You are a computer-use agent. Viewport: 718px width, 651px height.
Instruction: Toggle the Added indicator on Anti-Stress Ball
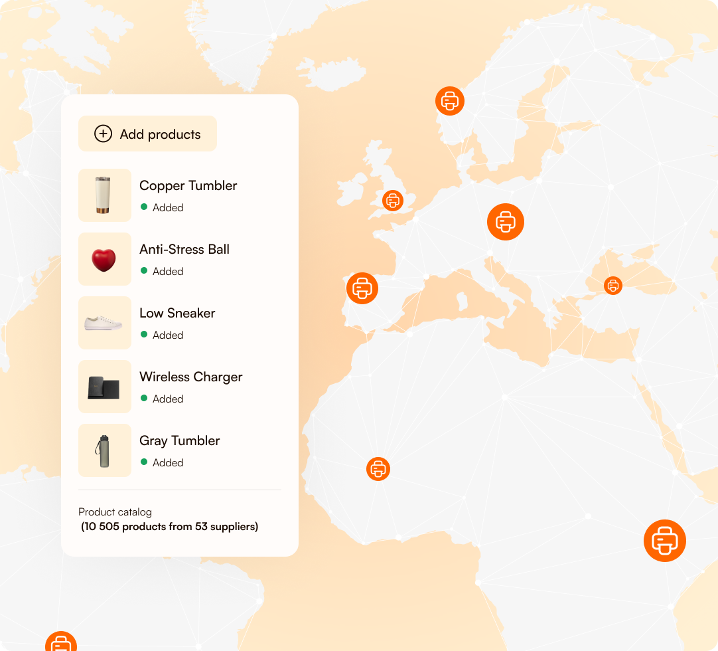[x=145, y=271]
